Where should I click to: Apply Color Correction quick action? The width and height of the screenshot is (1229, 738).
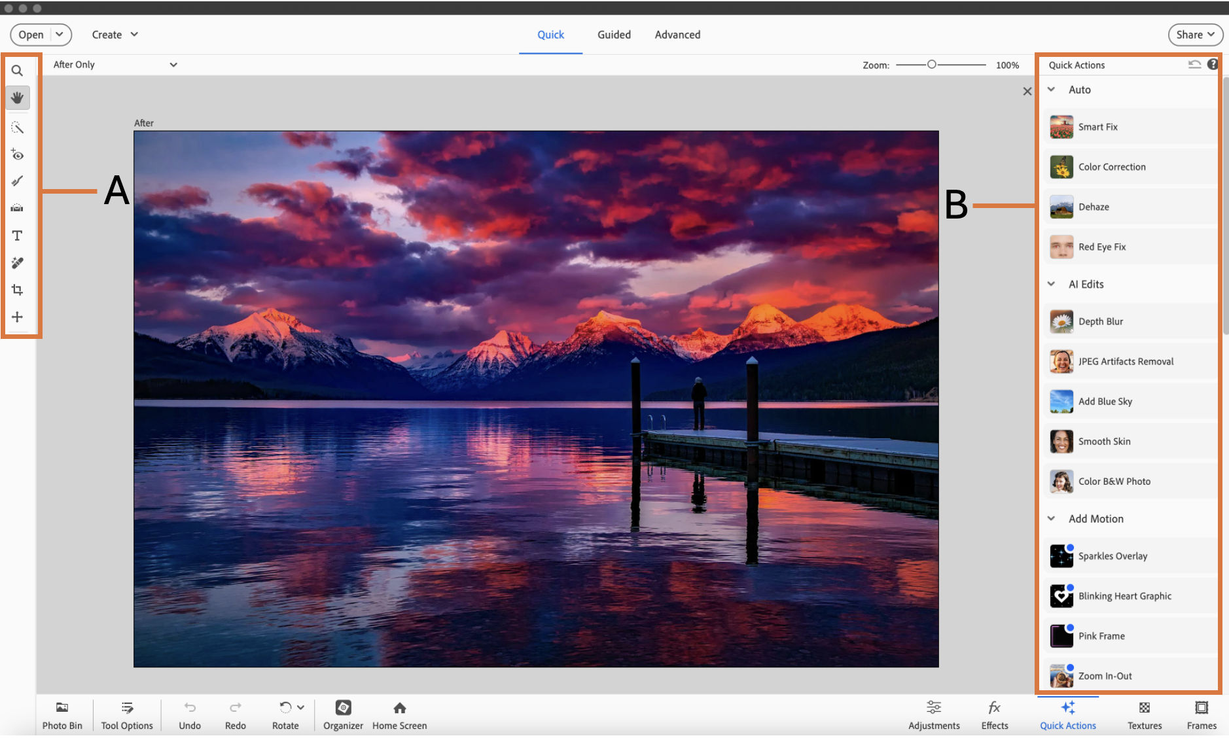(1131, 167)
